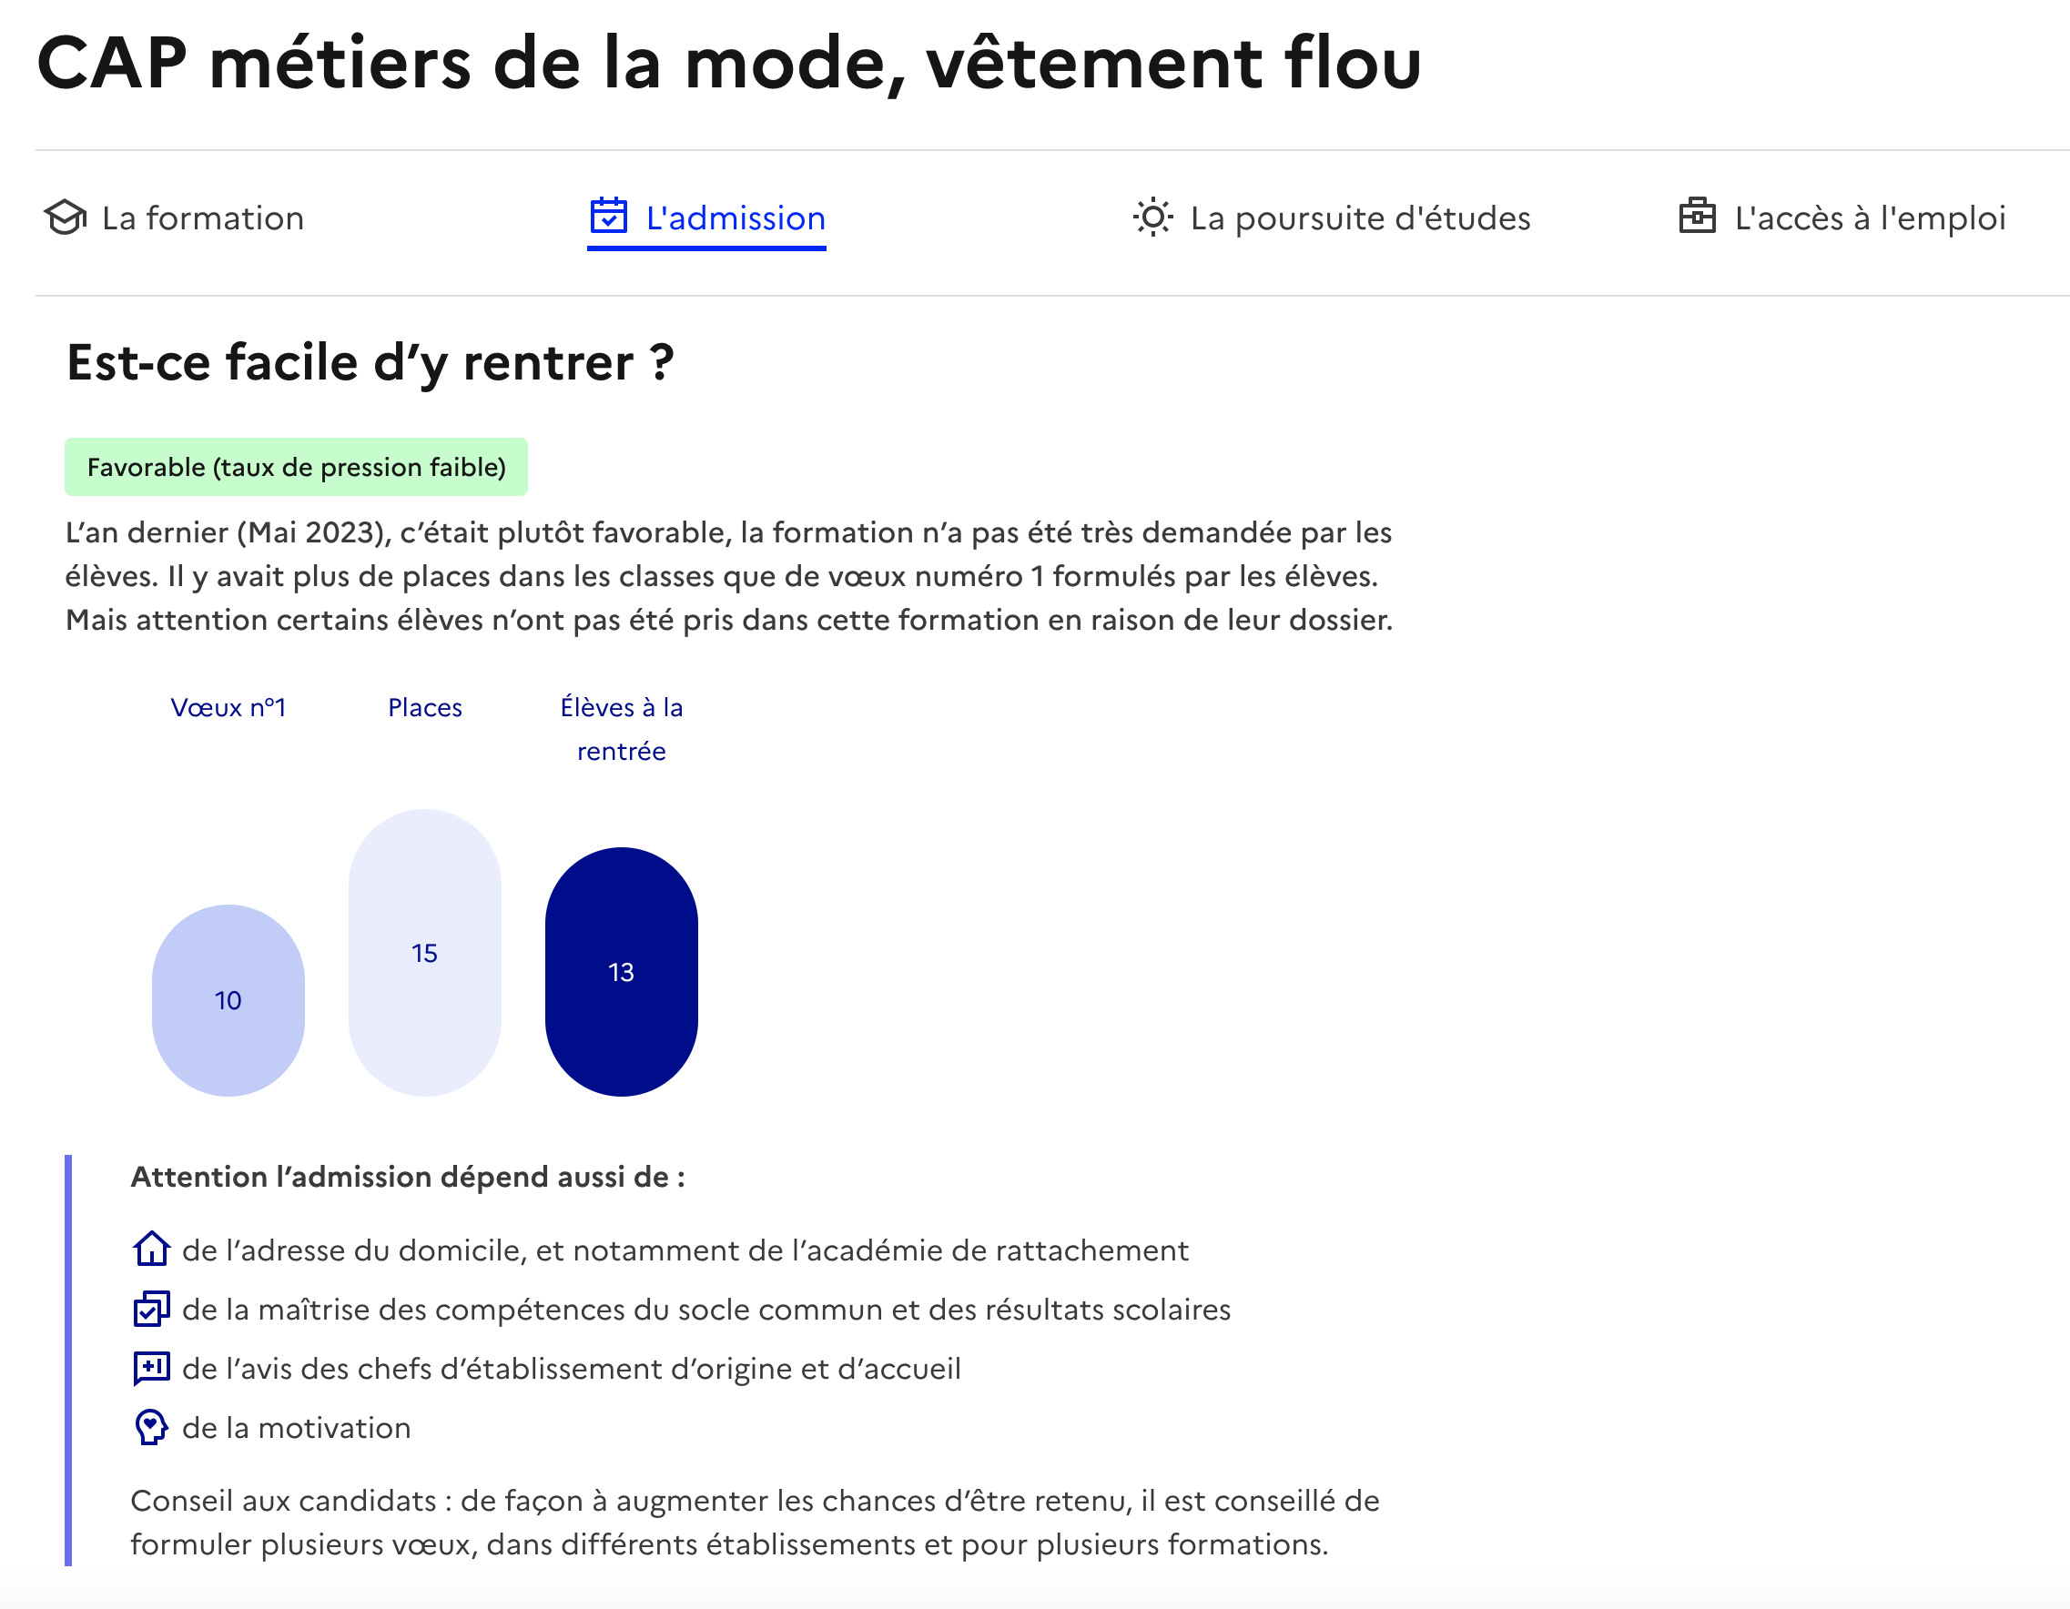Image resolution: width=2070 pixels, height=1609 pixels.
Task: Open the La poursuite d'études tab
Action: coord(1359,219)
